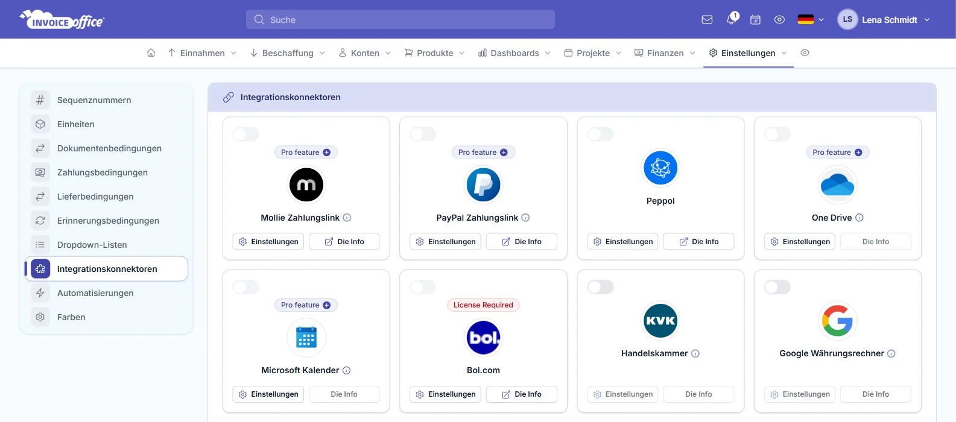Viewport: 956px width, 422px height.
Task: Click the Erinnerungsbedingungen refresh icon
Action: pos(40,221)
